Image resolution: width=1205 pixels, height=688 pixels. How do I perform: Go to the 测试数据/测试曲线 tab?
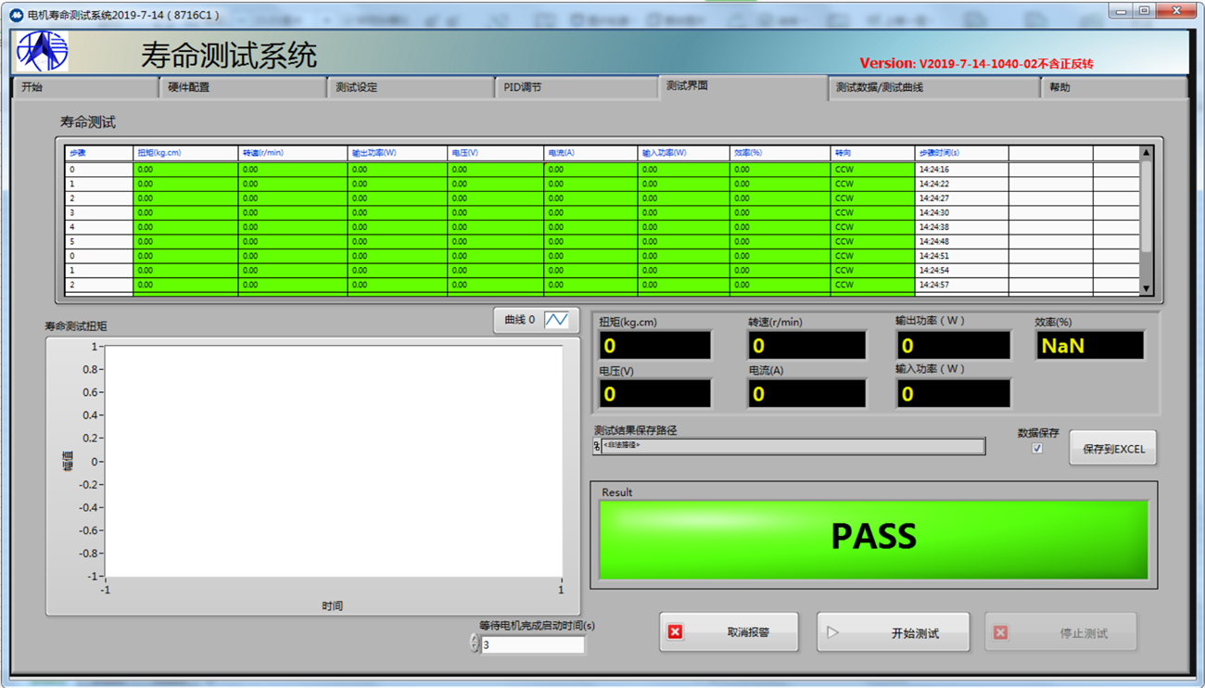(933, 87)
